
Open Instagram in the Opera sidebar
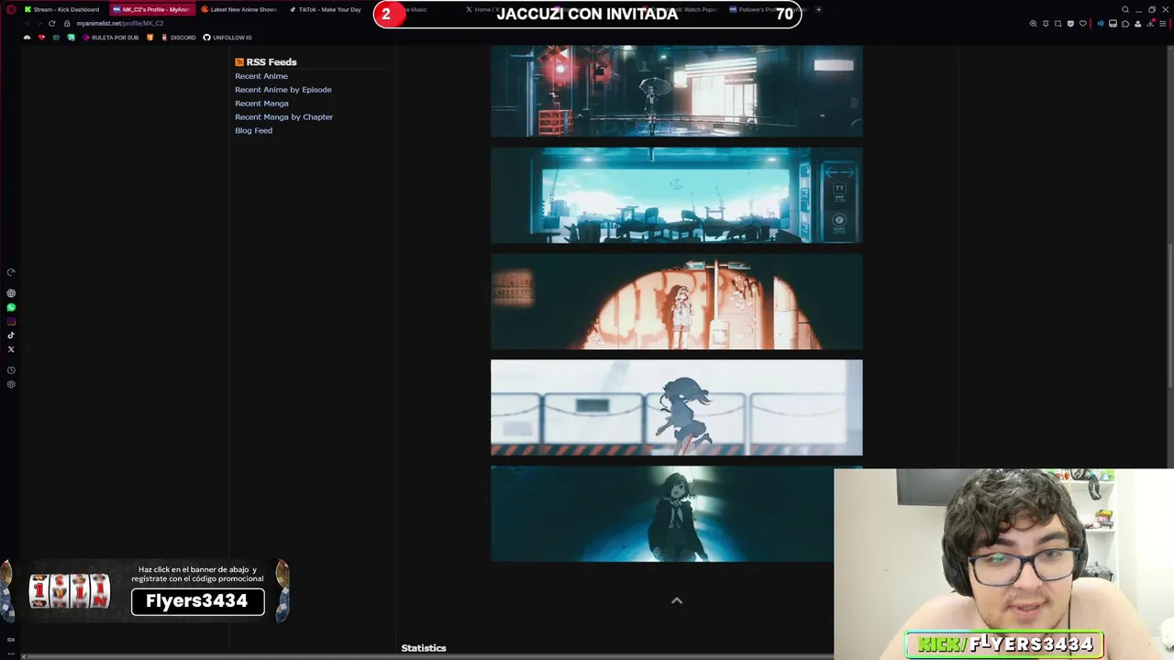tap(11, 321)
